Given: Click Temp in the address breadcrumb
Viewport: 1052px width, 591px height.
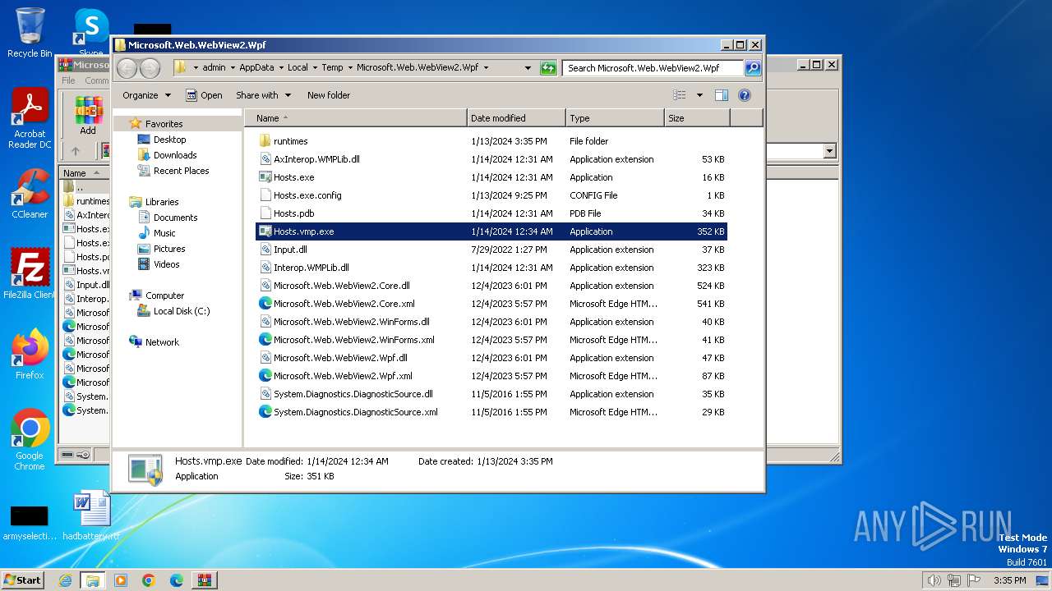Looking at the screenshot, I should [x=332, y=68].
